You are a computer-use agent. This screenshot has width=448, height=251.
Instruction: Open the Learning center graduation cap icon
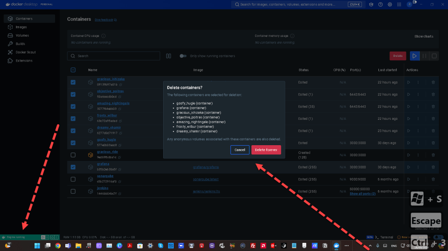[x=371, y=4]
